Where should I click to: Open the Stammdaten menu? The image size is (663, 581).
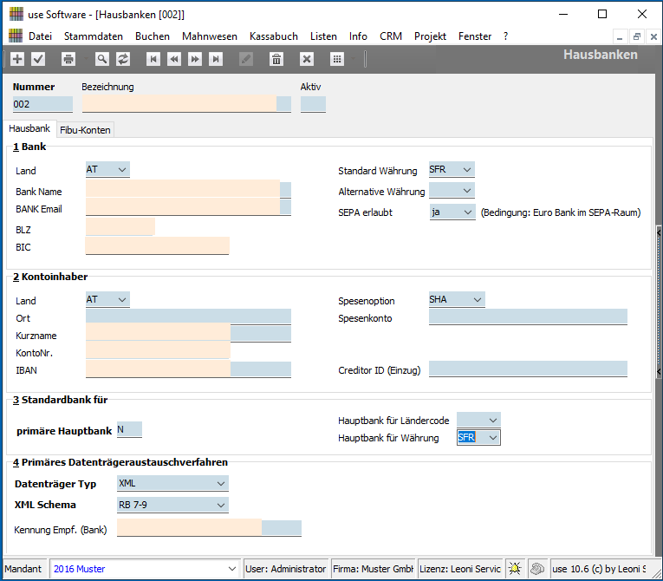[94, 36]
